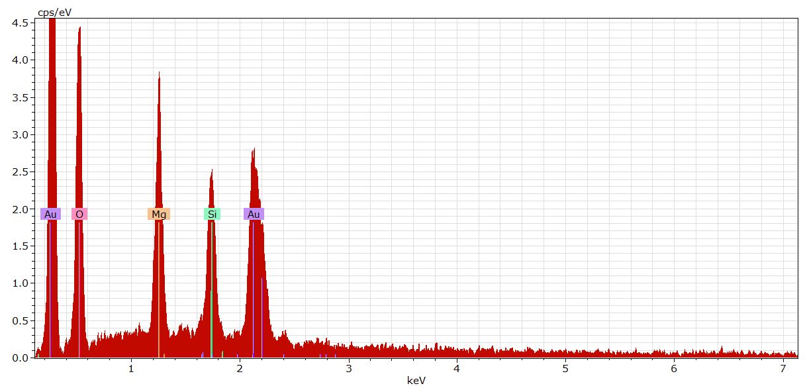Image resolution: width=805 pixels, height=390 pixels.
Task: Click the 3 tick label on x-axis
Action: click(348, 368)
